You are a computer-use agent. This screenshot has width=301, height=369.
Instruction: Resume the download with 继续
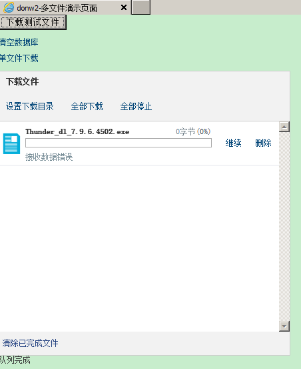233,143
